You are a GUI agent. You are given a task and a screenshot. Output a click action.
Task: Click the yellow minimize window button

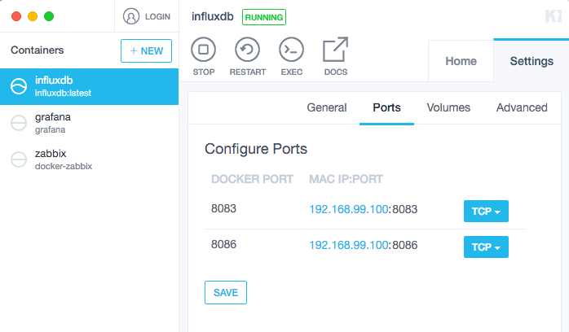[x=33, y=16]
